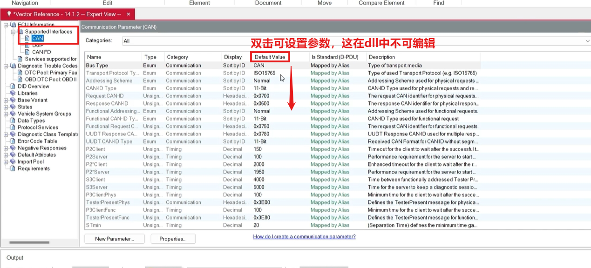The height and width of the screenshot is (268, 591).
Task: Click the Base Variant layers icon
Action: 13,100
